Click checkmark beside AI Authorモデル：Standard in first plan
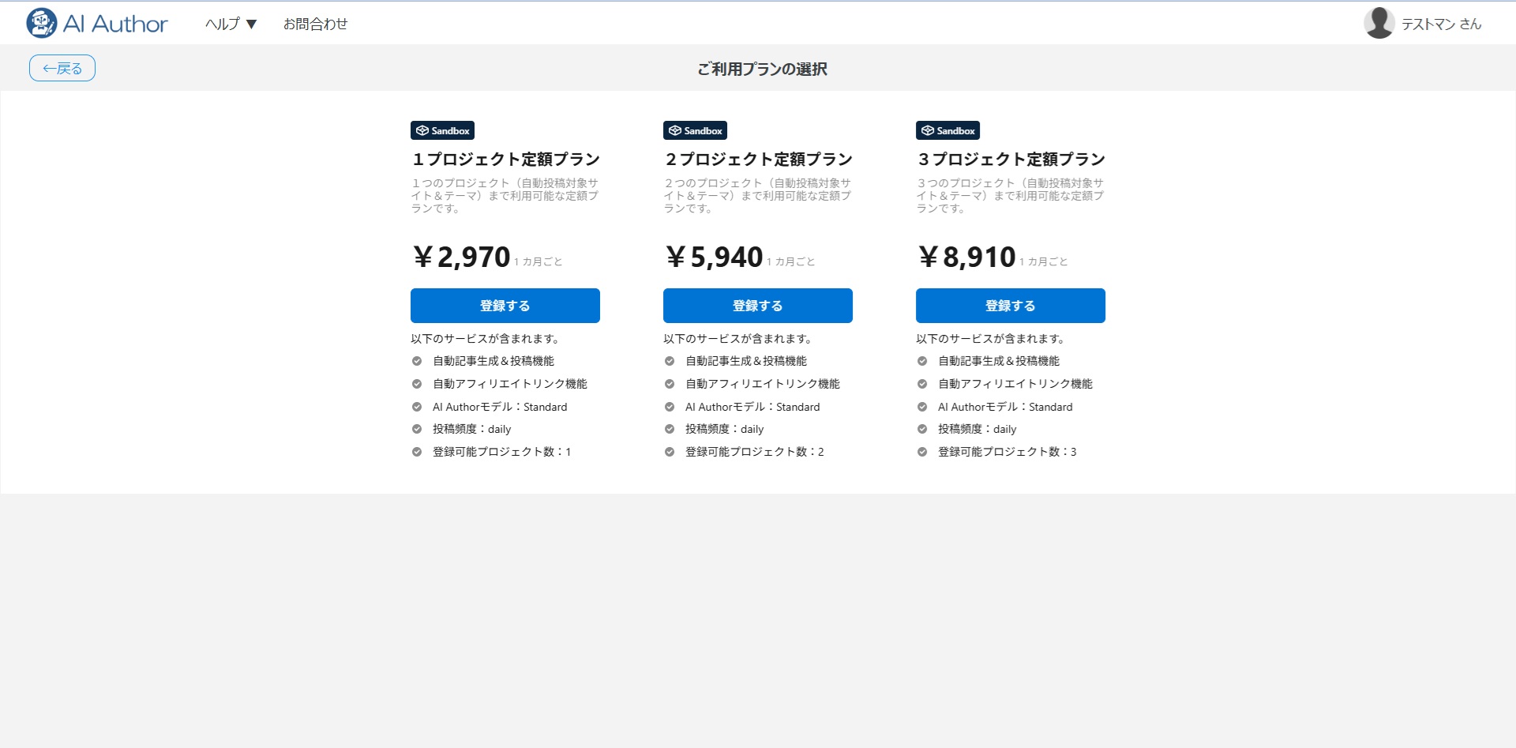Image resolution: width=1516 pixels, height=748 pixels. (x=417, y=407)
